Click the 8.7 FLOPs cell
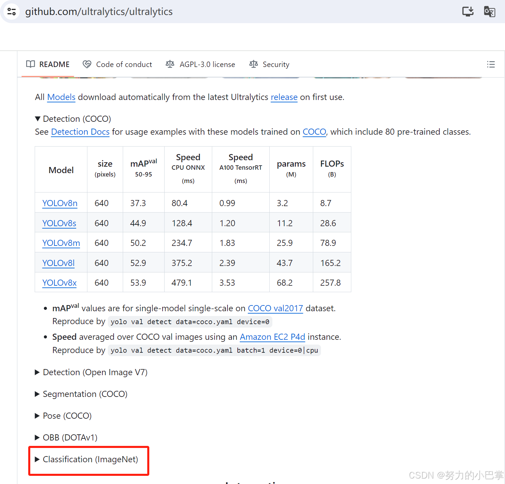The height and width of the screenshot is (484, 505). pyautogui.click(x=332, y=203)
